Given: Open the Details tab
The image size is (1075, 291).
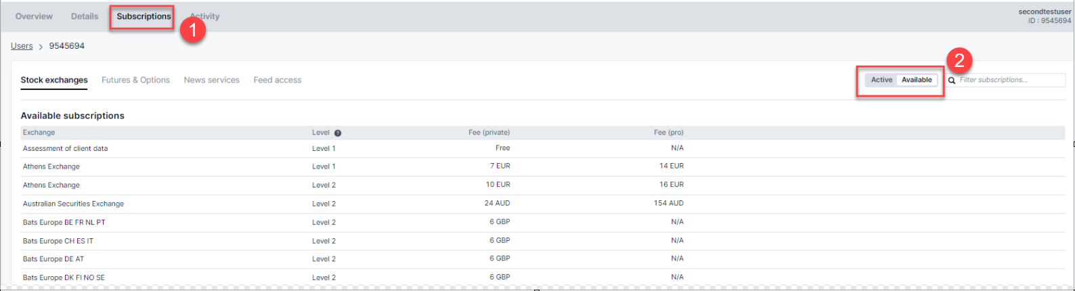Looking at the screenshot, I should [x=85, y=16].
